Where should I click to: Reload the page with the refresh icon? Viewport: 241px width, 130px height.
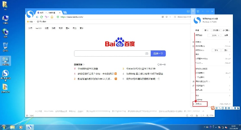pos(42,17)
